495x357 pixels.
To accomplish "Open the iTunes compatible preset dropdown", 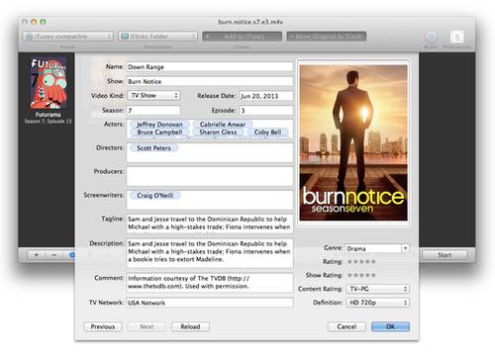I will (68, 37).
